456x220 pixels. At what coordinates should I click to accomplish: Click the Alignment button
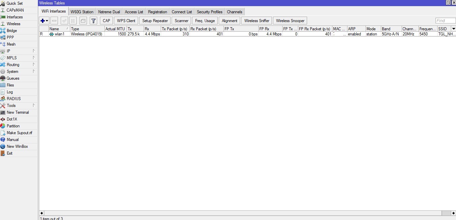(x=229, y=21)
